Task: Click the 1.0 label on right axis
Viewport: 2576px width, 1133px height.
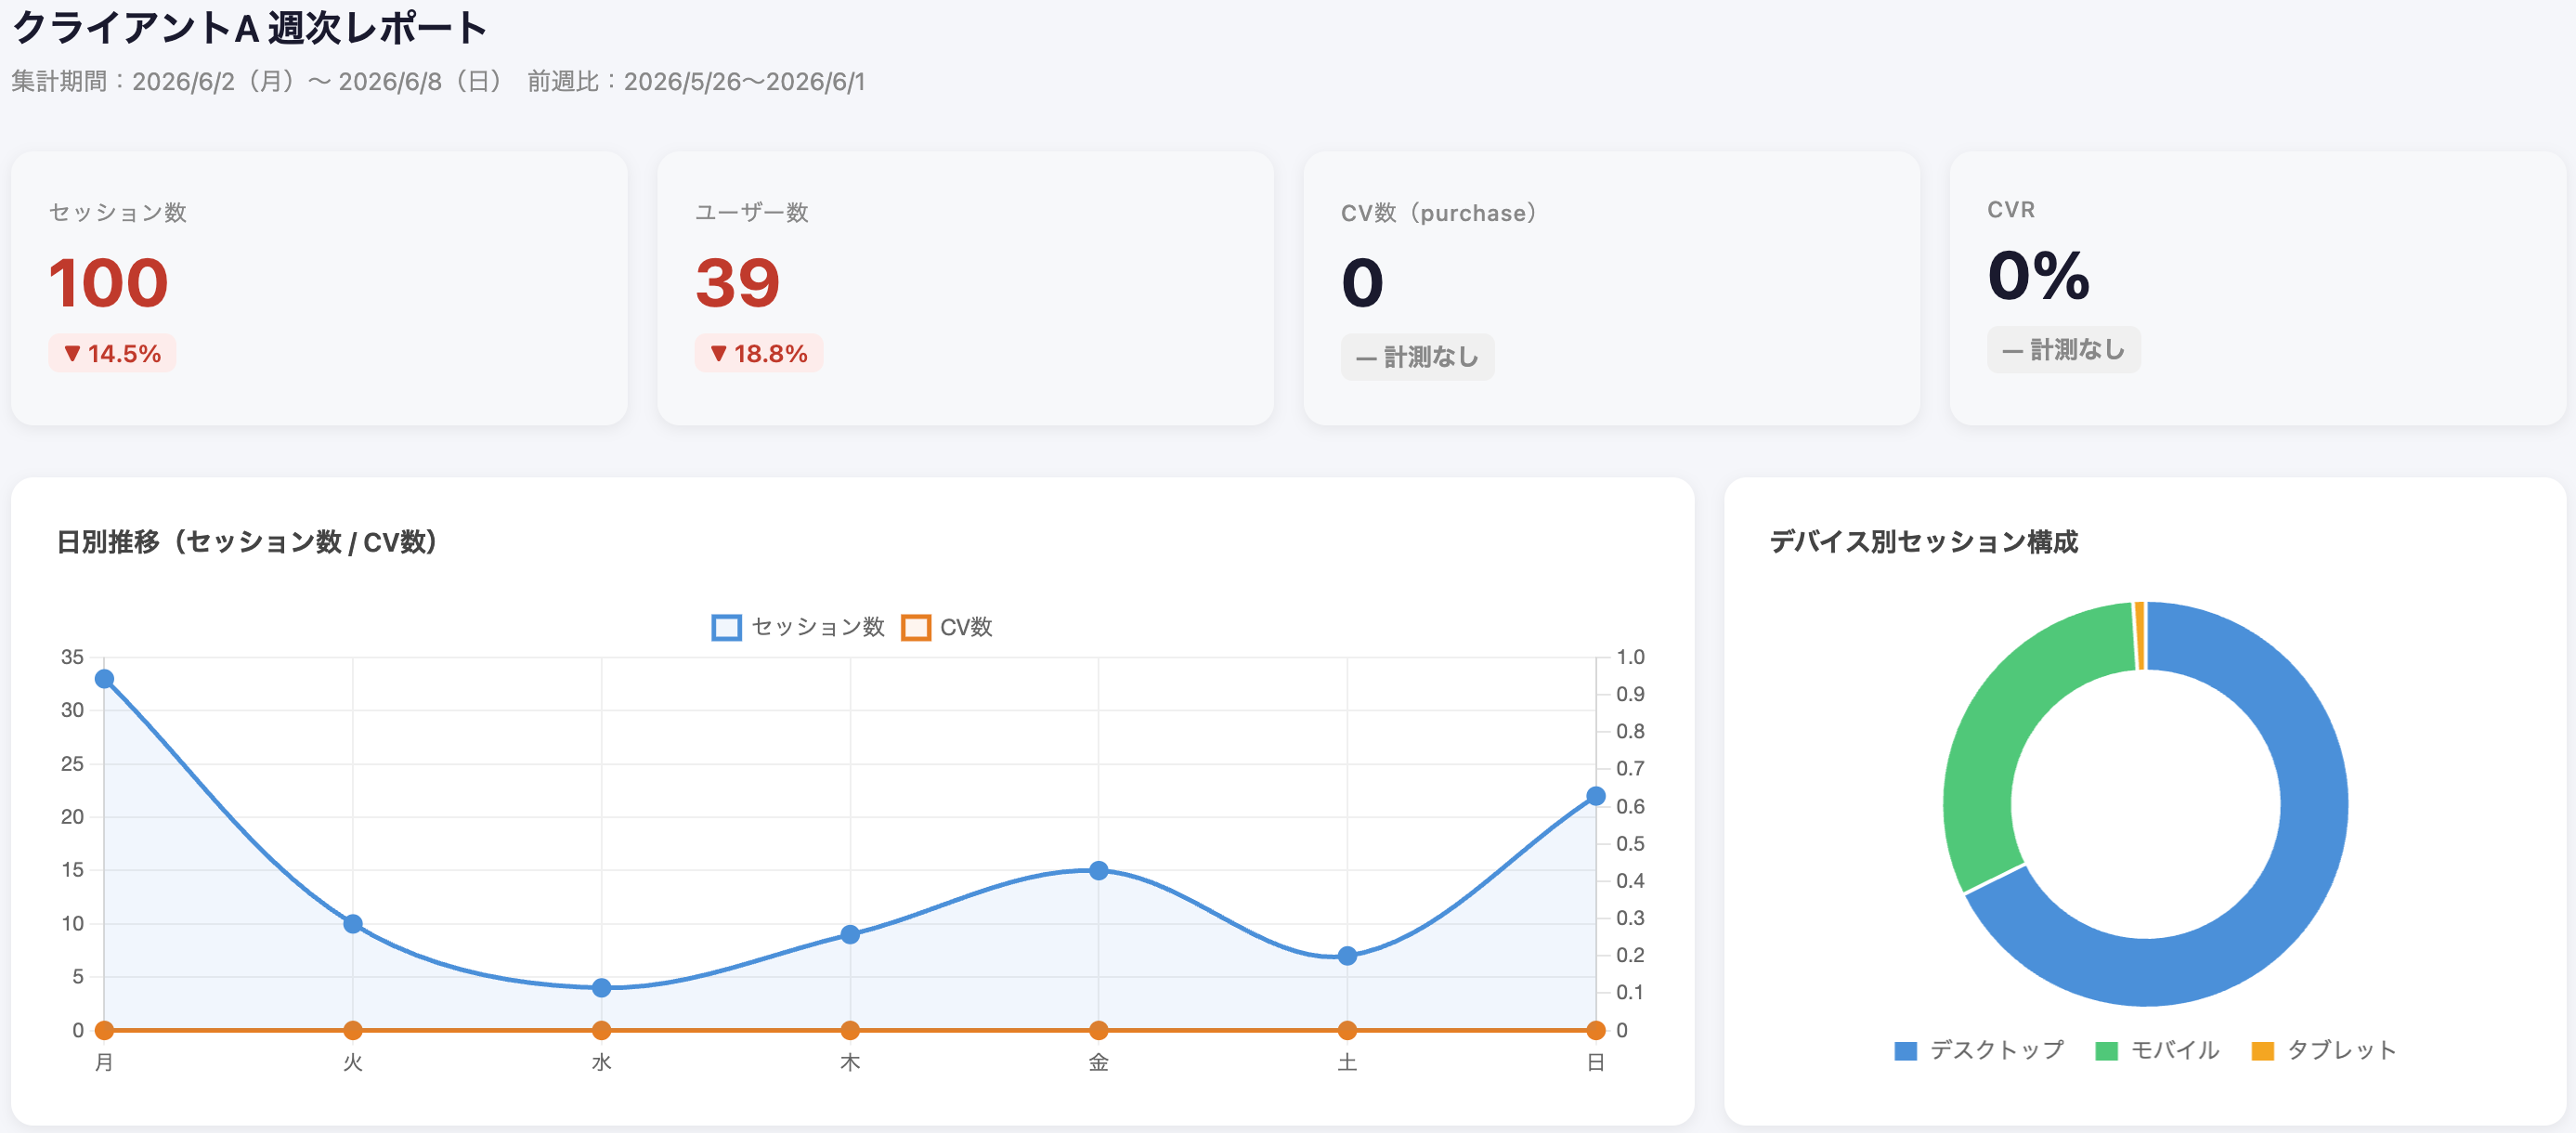Action: point(1630,657)
